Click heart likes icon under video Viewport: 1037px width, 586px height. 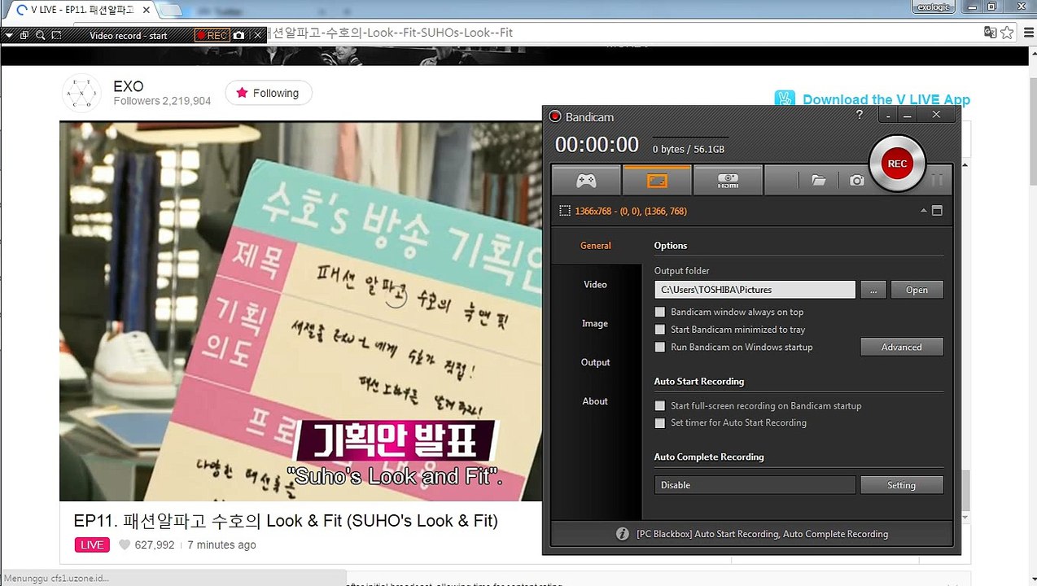125,544
